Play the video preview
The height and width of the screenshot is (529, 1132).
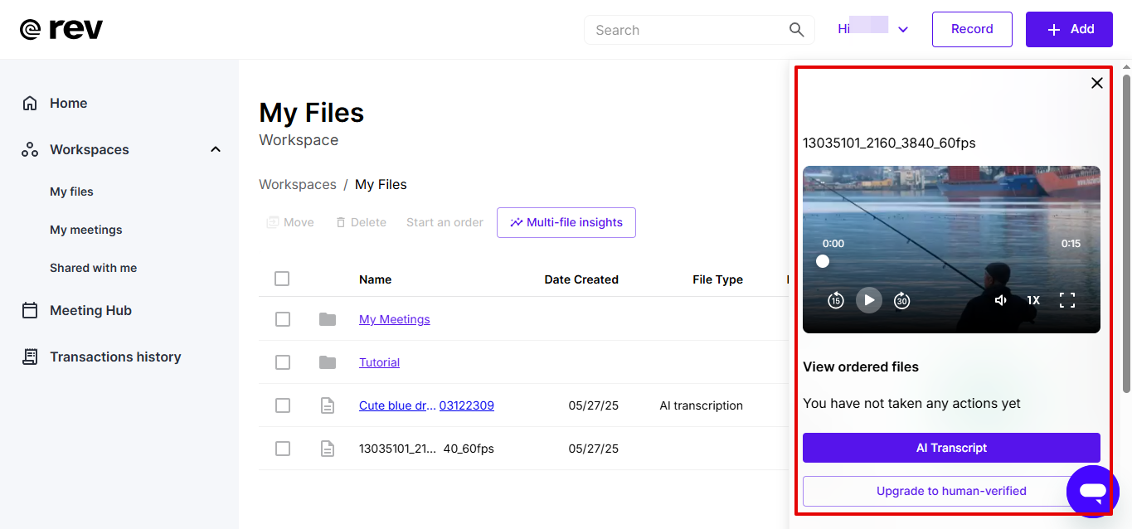coord(868,300)
